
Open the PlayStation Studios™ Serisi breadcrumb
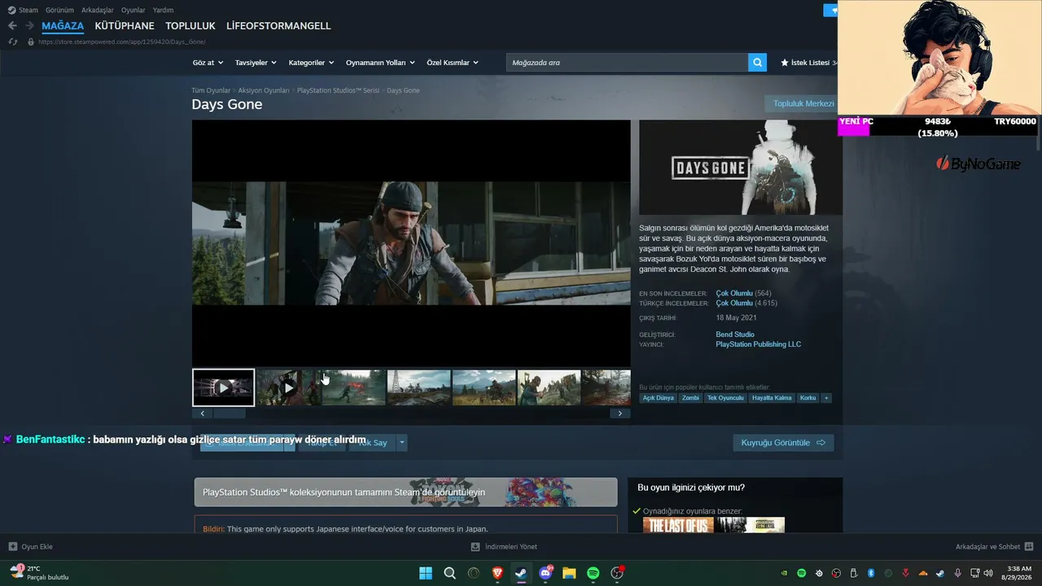pyautogui.click(x=338, y=90)
